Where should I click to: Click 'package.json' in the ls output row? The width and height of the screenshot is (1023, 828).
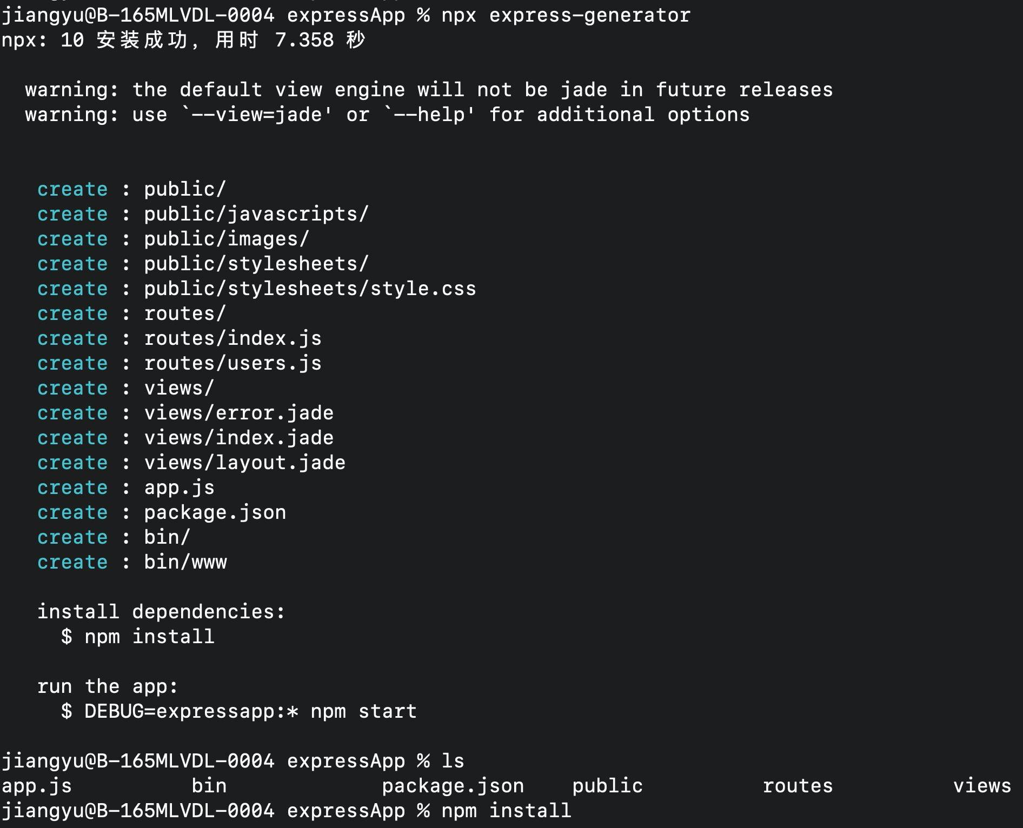pyautogui.click(x=453, y=786)
